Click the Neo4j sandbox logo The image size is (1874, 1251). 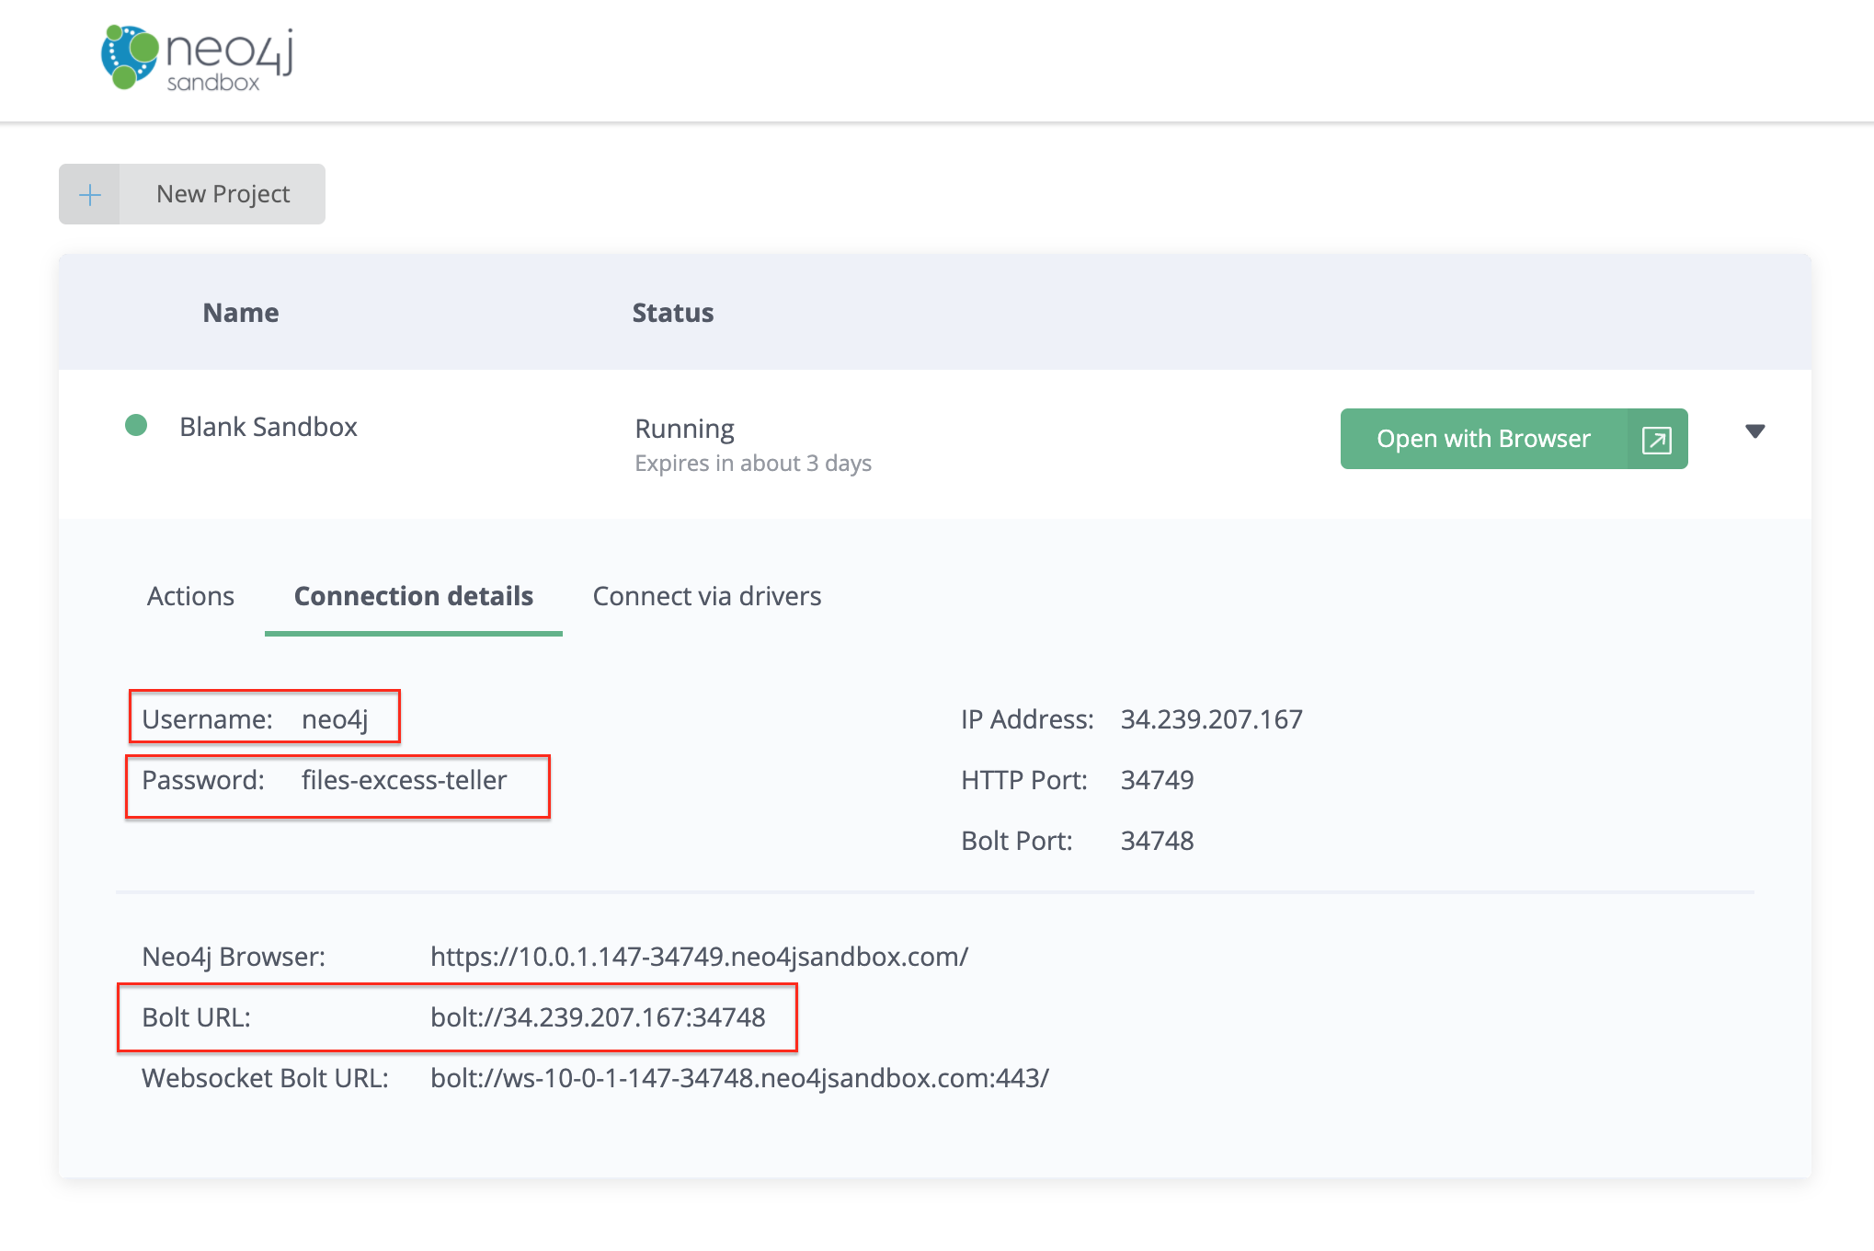pyautogui.click(x=197, y=58)
